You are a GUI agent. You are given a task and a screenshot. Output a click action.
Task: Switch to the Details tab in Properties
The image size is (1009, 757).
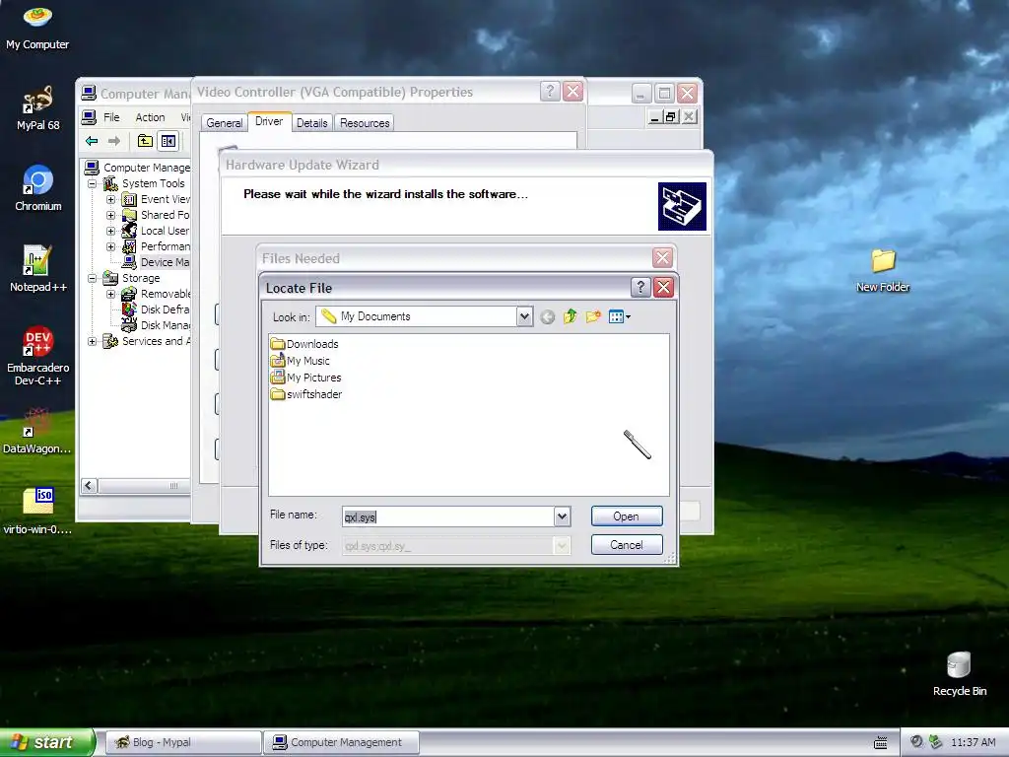pos(312,123)
